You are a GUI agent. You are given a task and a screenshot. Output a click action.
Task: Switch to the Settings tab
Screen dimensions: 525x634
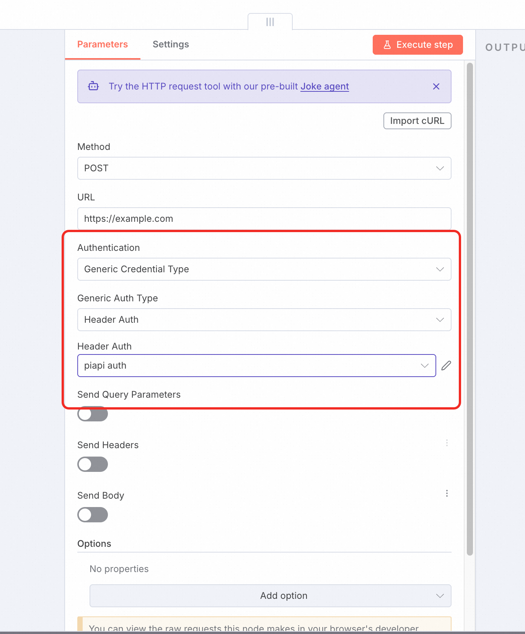pyautogui.click(x=171, y=44)
